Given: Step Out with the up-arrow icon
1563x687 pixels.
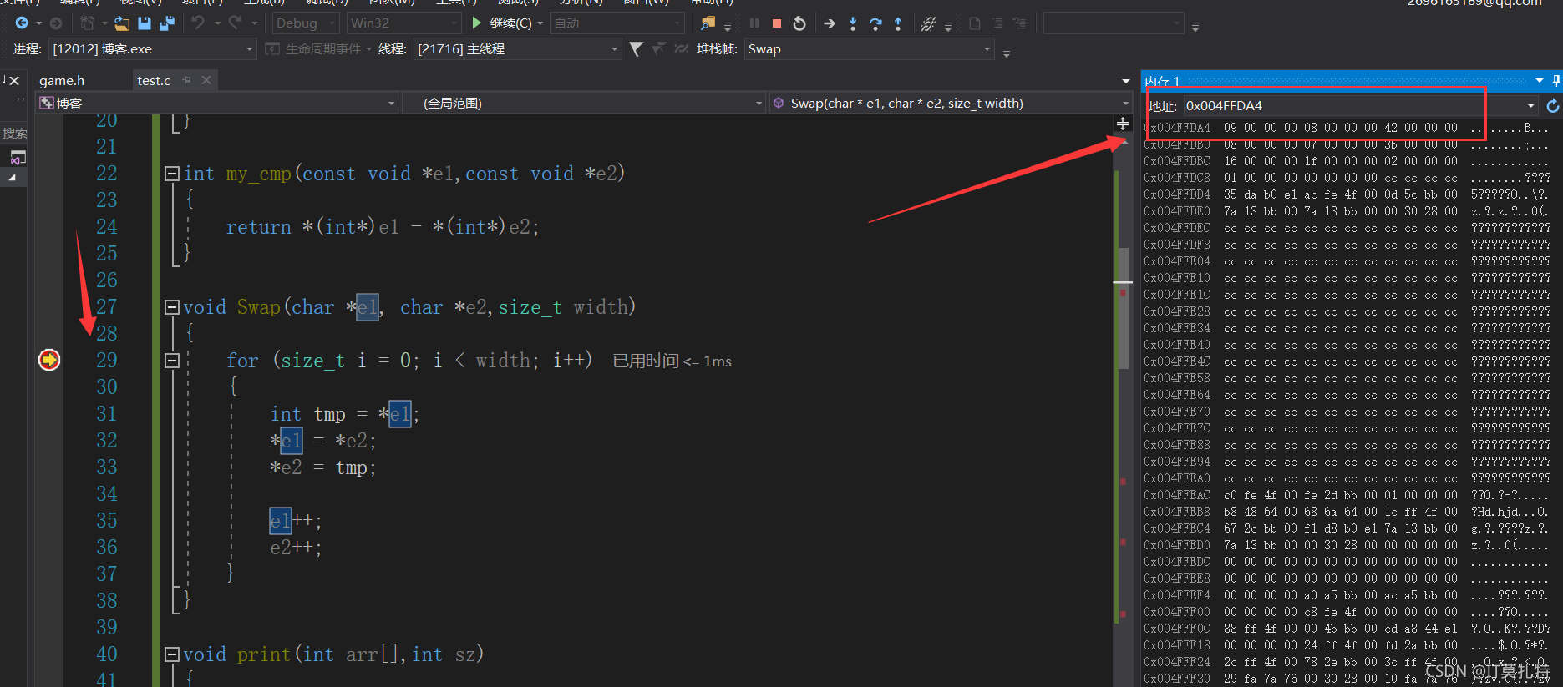Looking at the screenshot, I should 898,23.
